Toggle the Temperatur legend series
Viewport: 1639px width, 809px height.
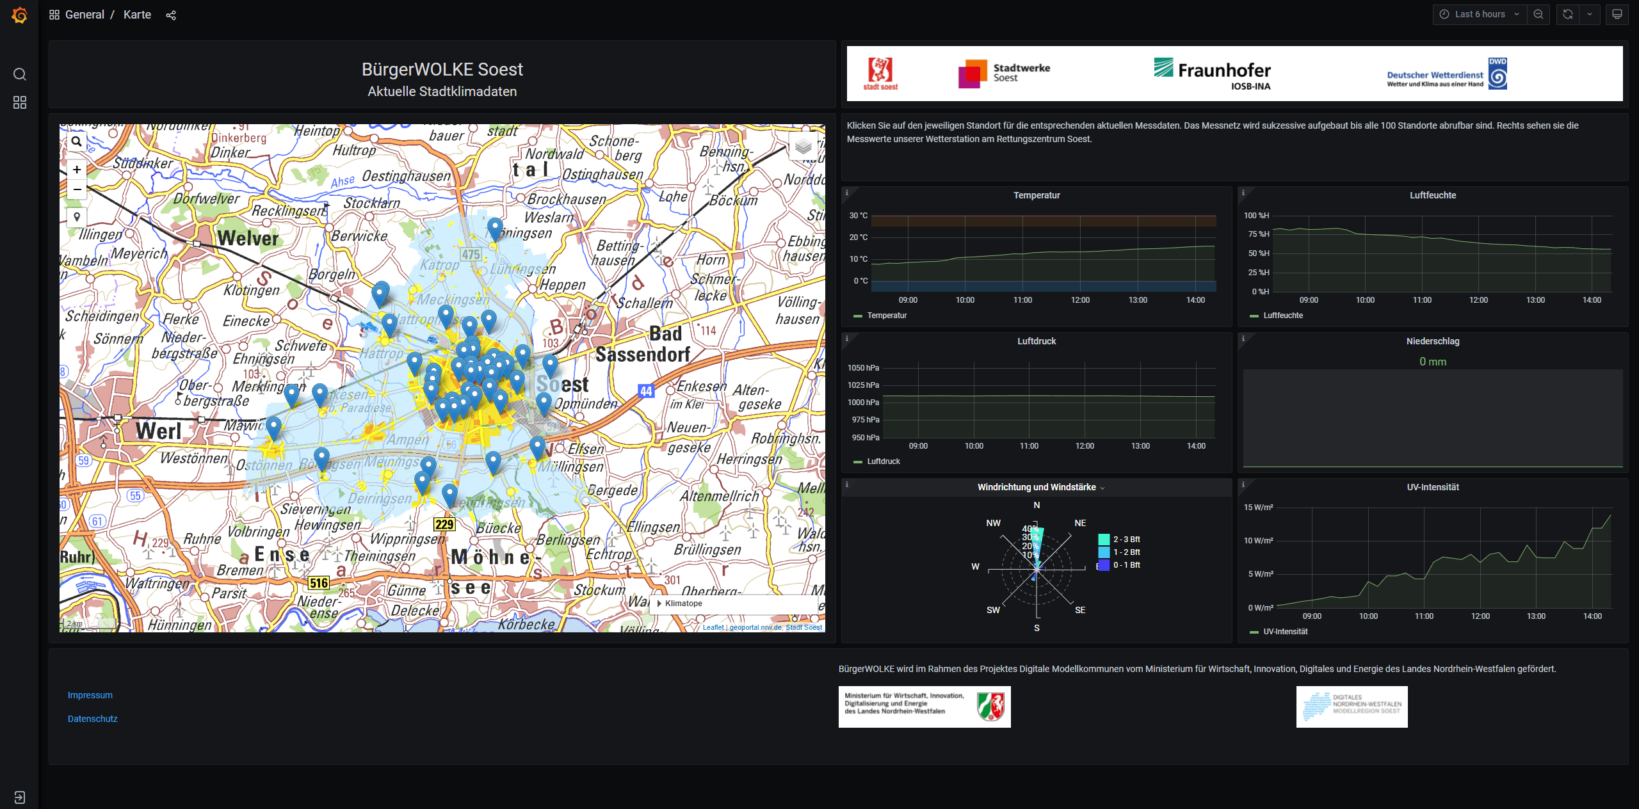(x=886, y=316)
